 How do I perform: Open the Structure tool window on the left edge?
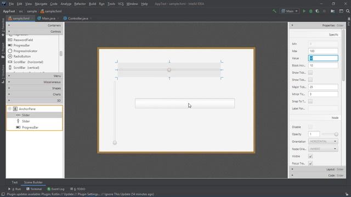point(3,74)
